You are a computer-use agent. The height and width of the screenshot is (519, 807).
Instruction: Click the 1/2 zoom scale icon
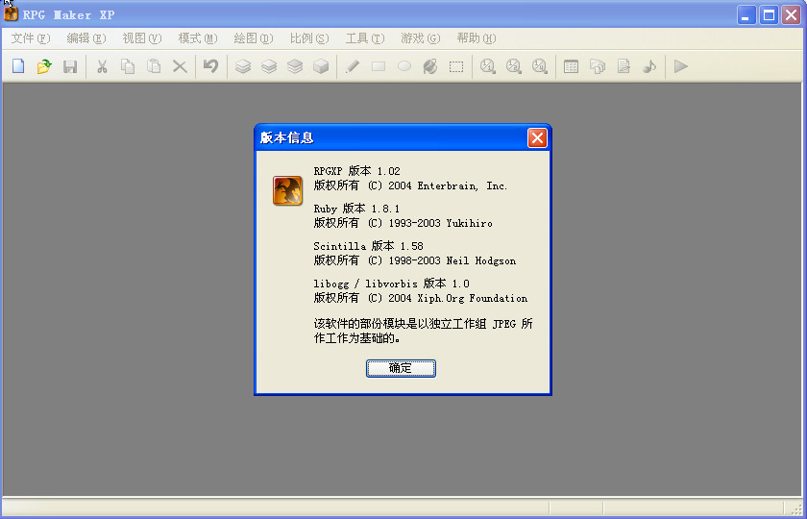click(514, 66)
